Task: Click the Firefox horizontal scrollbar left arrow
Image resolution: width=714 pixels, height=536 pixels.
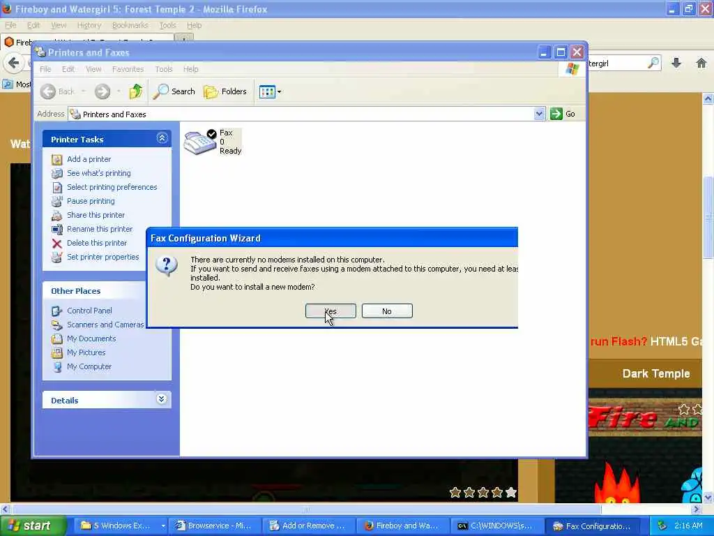Action: coord(5,509)
